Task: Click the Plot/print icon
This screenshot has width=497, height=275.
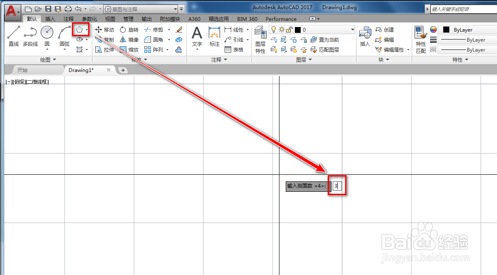Action: [68, 9]
